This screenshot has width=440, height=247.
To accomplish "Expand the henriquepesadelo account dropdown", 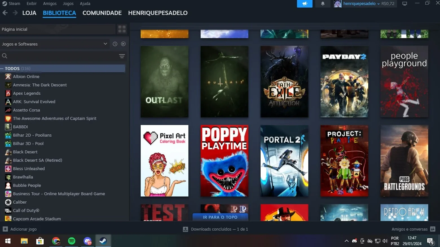I will click(x=361, y=4).
